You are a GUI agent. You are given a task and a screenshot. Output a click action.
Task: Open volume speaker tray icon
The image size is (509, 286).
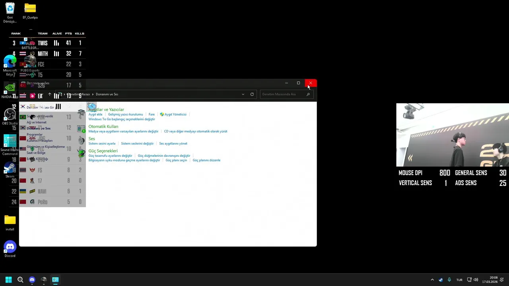click(x=476, y=280)
